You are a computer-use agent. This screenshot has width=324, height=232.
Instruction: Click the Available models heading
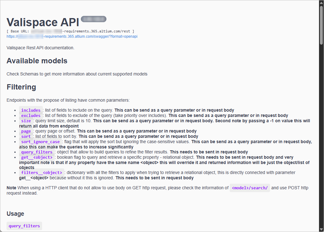(37, 61)
